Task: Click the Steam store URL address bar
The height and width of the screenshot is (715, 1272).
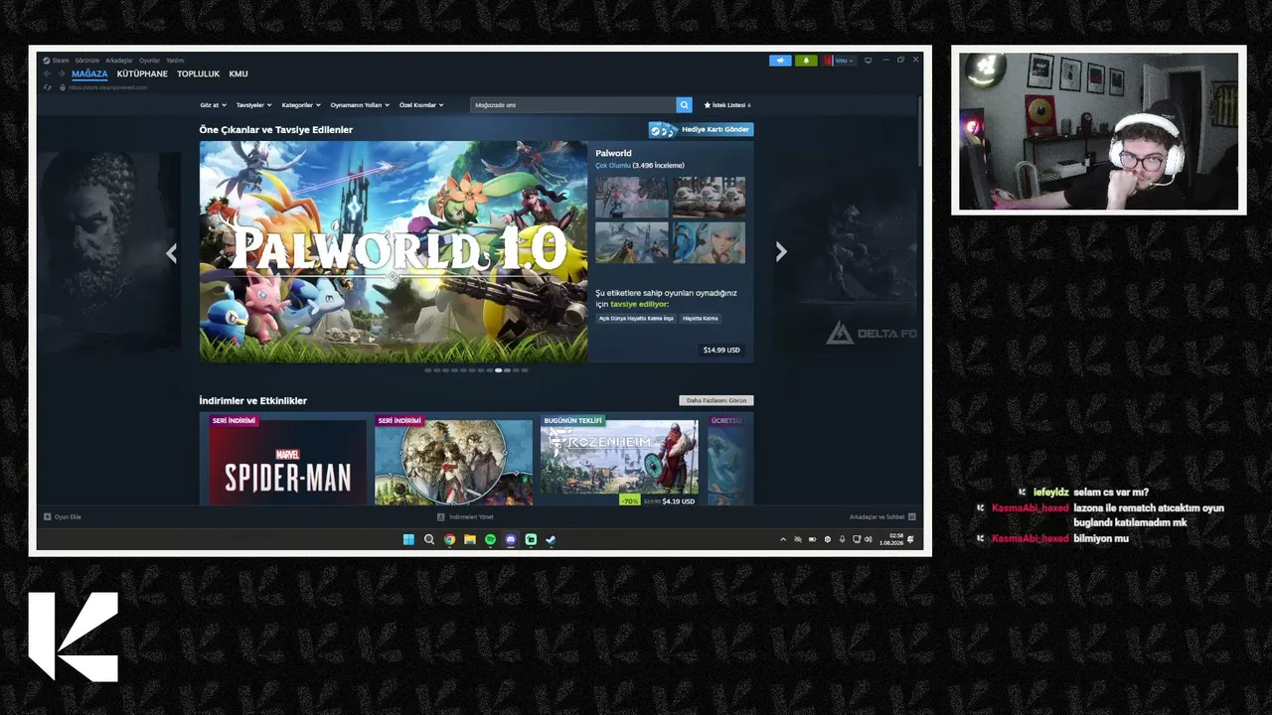Action: tap(108, 87)
